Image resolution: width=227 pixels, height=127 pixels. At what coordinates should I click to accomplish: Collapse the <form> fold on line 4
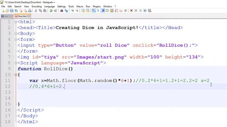tap(16, 40)
